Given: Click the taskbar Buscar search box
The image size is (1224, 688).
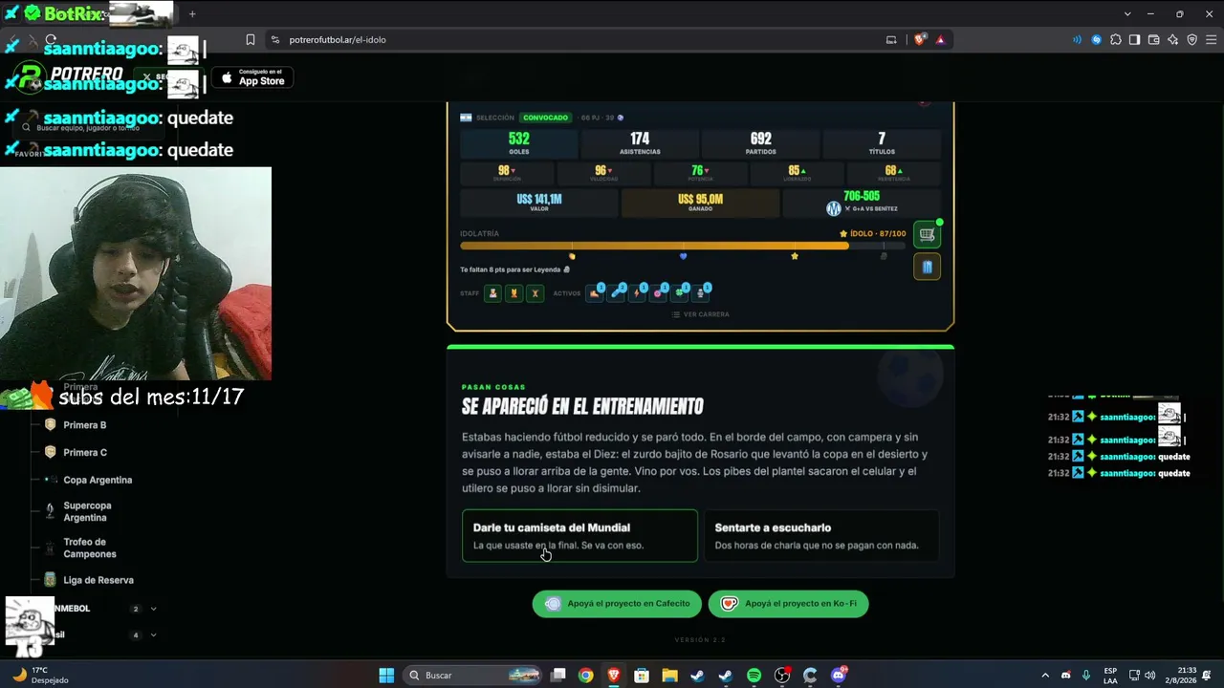Looking at the screenshot, I should click(474, 676).
